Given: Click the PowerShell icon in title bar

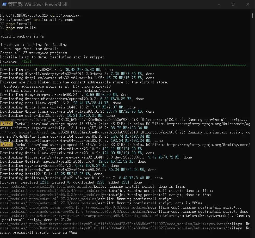Looking at the screenshot, I should click(x=4, y=4).
